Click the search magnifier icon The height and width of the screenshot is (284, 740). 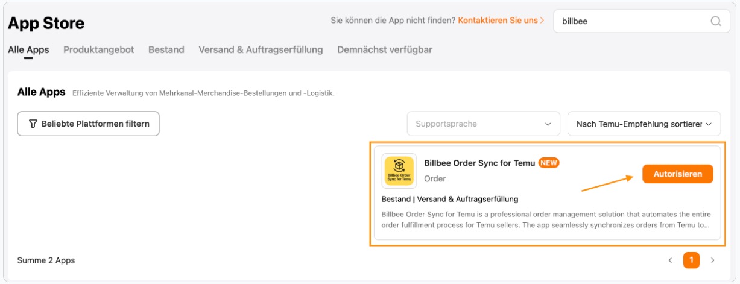tap(716, 21)
